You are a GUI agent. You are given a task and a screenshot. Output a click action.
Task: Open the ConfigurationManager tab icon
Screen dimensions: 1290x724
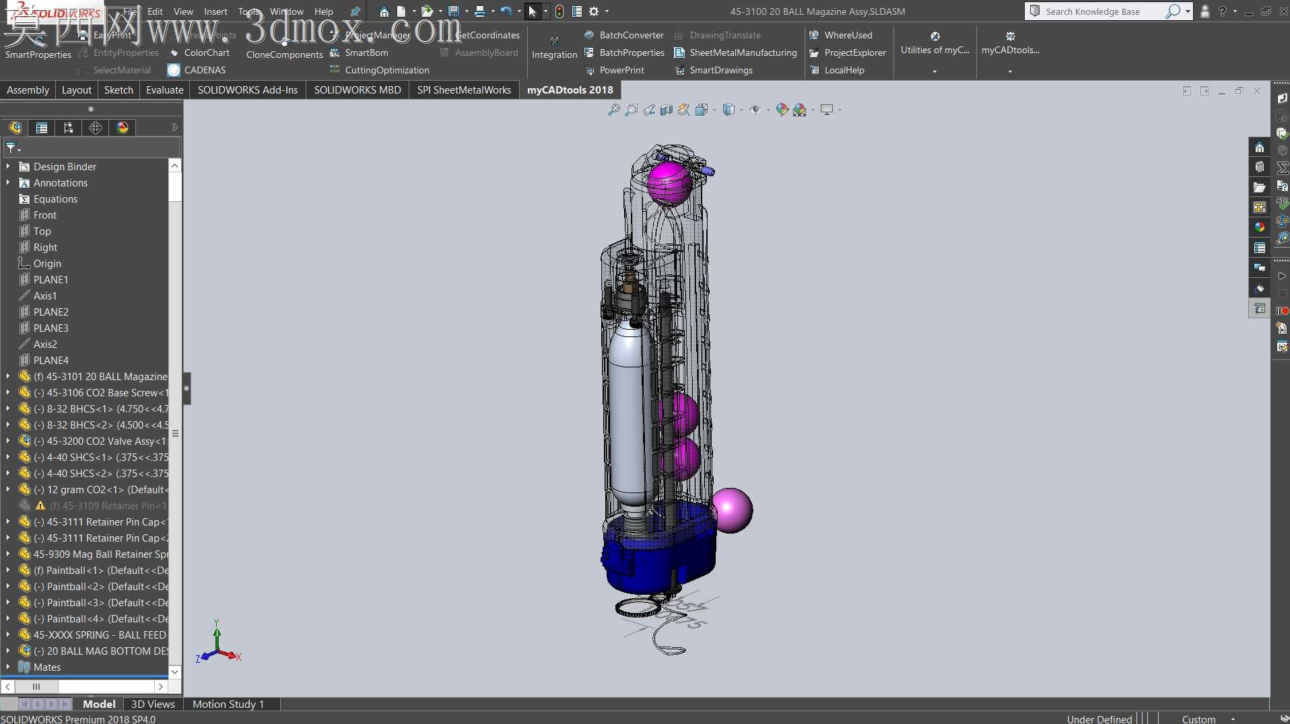point(69,128)
